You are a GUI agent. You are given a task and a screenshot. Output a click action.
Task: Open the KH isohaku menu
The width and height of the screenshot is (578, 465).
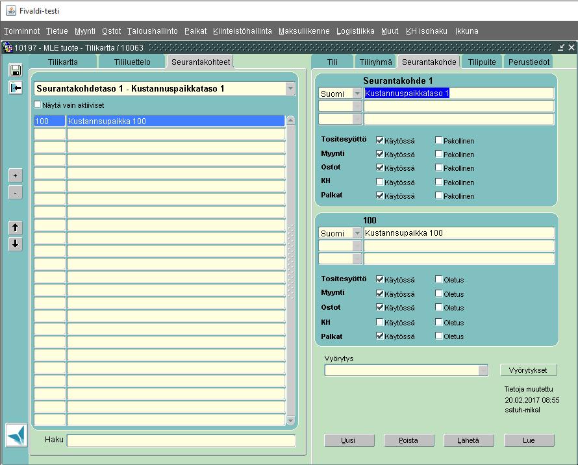tap(427, 31)
